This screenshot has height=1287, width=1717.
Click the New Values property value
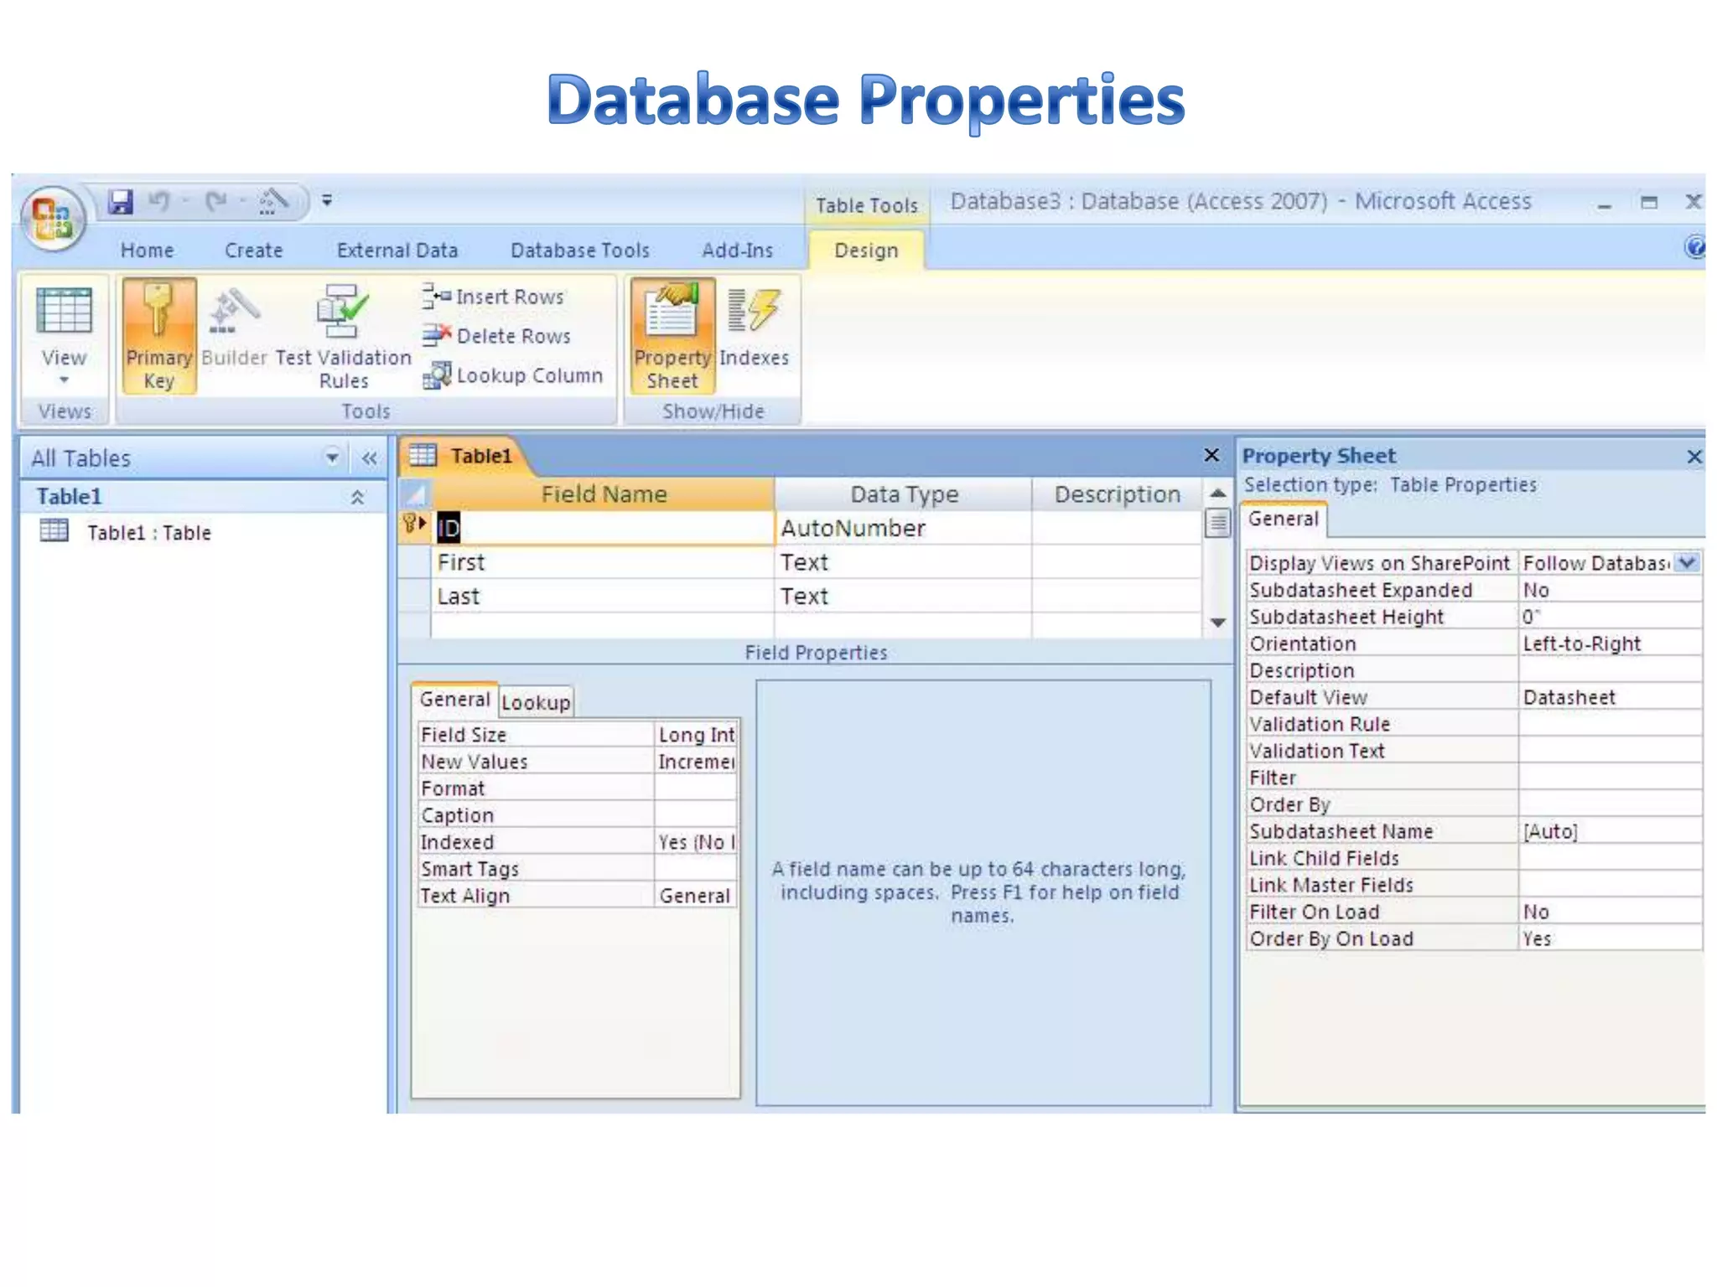pyautogui.click(x=696, y=762)
